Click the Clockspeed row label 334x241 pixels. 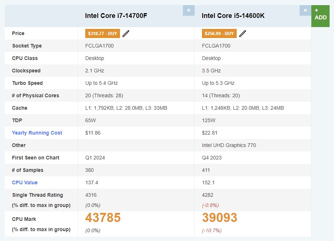tap(26, 71)
